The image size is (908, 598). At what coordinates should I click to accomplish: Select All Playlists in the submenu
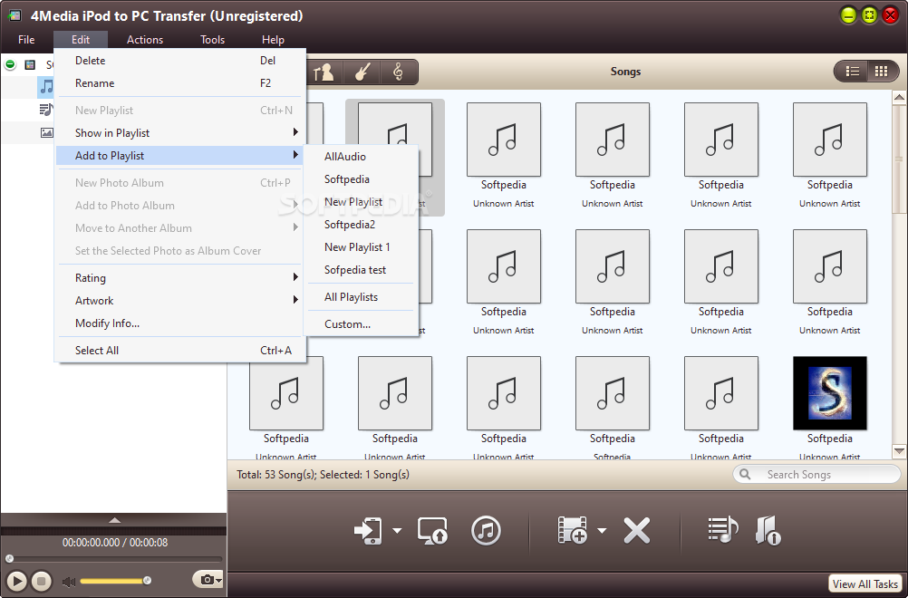click(361, 296)
